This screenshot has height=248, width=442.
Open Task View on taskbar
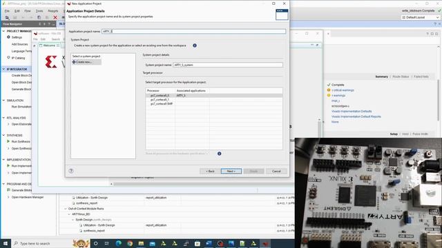[107, 243]
